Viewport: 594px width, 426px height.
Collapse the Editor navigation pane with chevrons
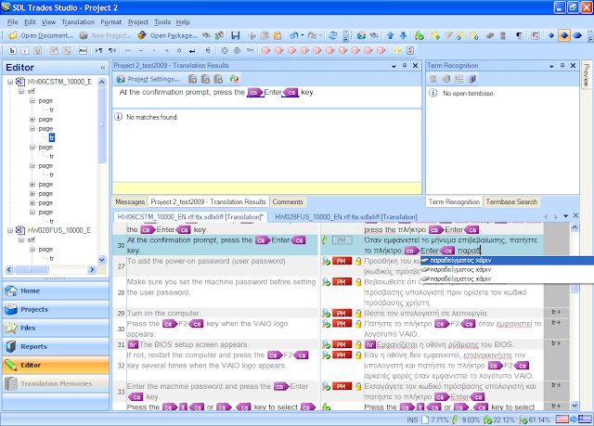pos(103,68)
